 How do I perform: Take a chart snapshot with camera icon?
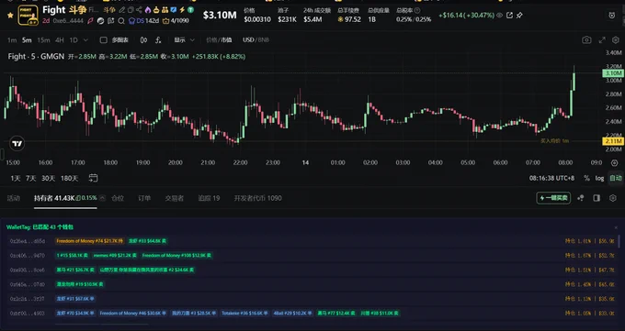tap(586, 39)
